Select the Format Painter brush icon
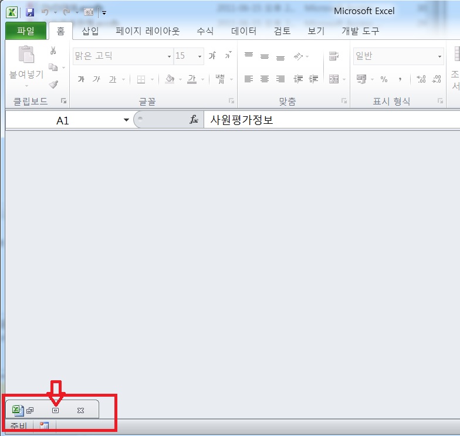This screenshot has width=460, height=436. pyautogui.click(x=53, y=85)
